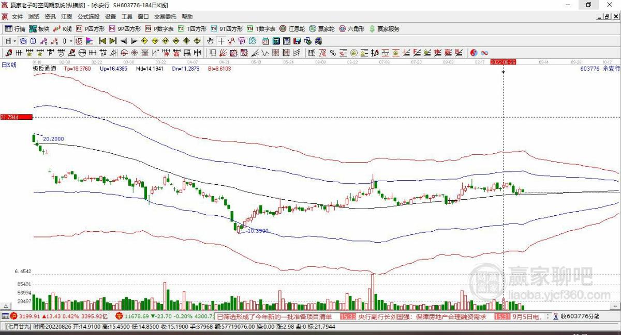
Task: Open the 工具 menu
Action: point(127,17)
